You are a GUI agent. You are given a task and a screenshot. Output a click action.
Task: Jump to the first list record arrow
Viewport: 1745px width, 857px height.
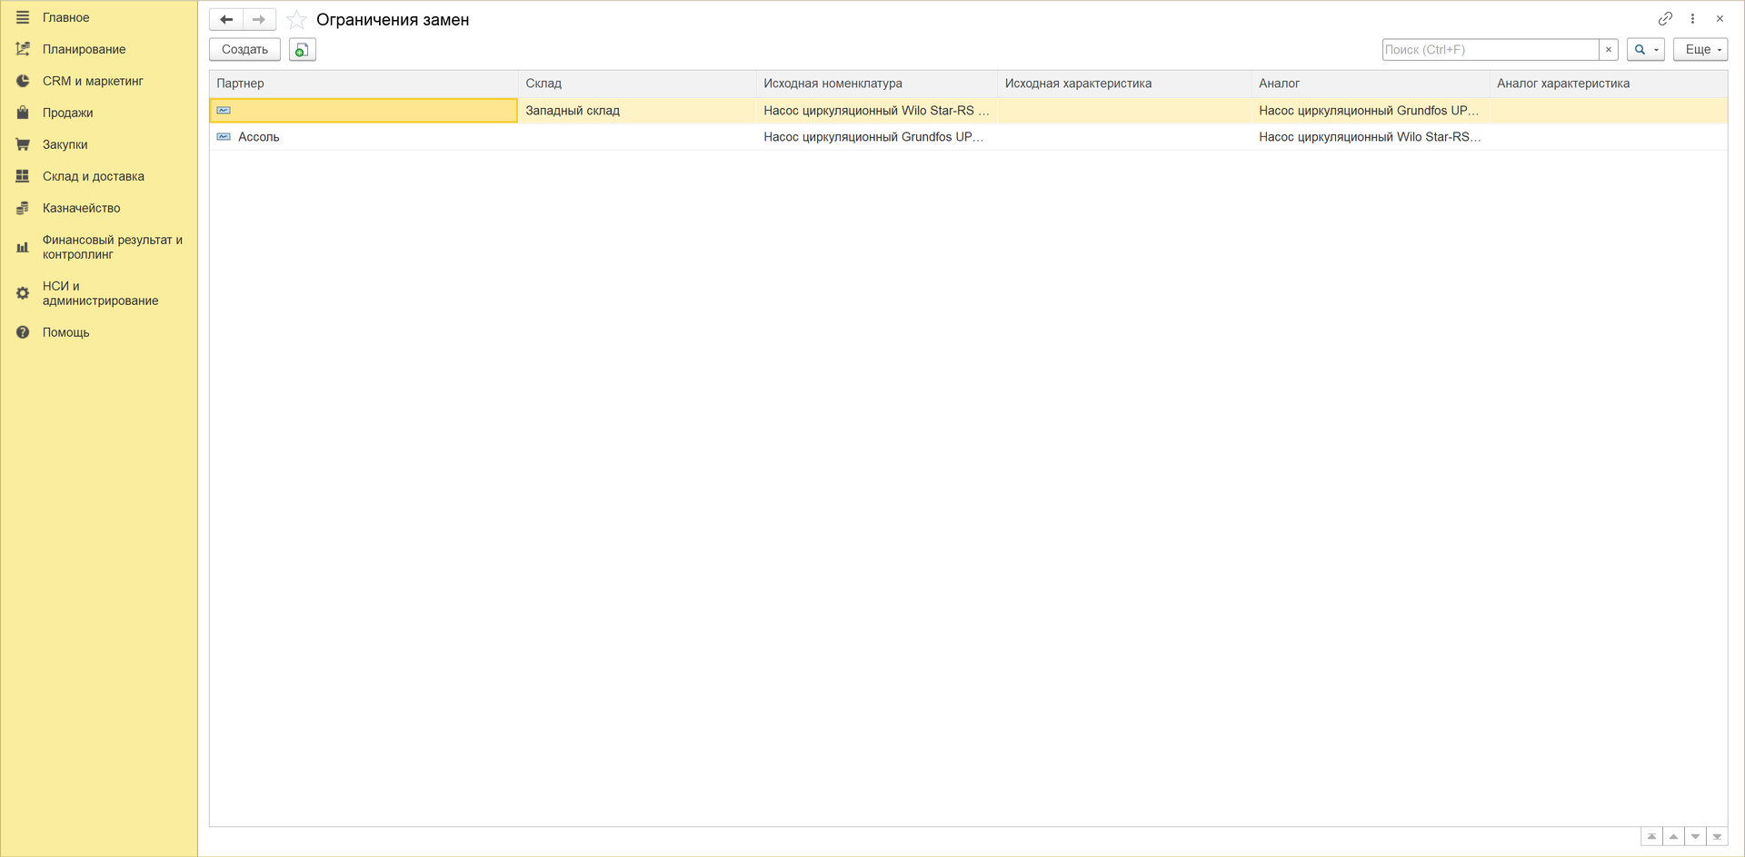(1651, 837)
